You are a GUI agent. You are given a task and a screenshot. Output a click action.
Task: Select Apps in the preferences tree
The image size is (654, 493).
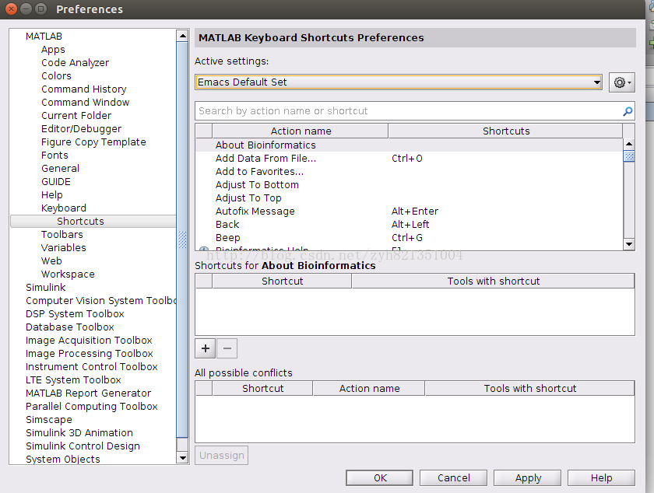tap(53, 50)
